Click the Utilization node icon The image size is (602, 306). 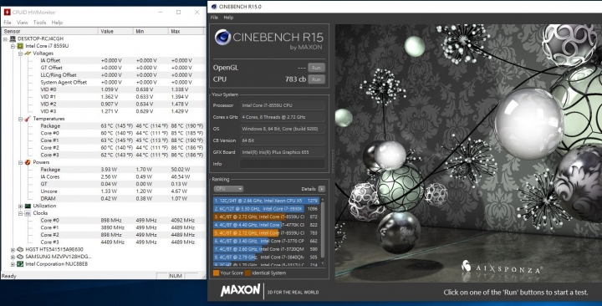(x=28, y=207)
